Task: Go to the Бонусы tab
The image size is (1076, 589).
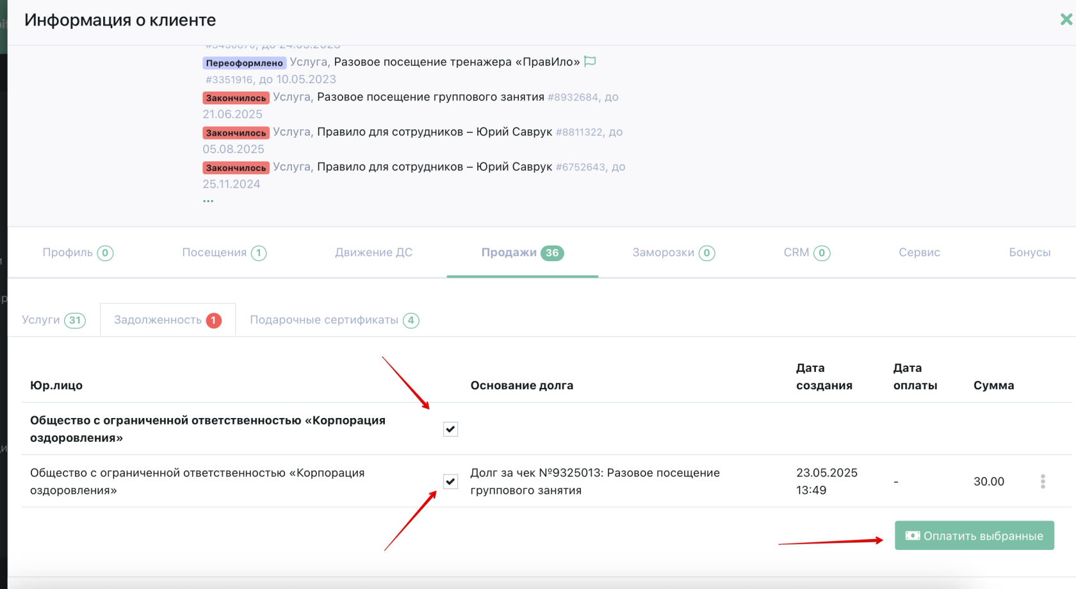Action: 1029,253
